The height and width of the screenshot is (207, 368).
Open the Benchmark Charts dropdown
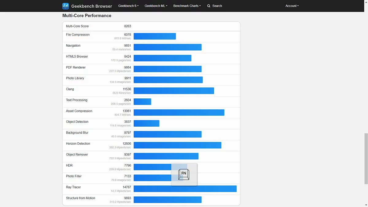click(x=187, y=6)
